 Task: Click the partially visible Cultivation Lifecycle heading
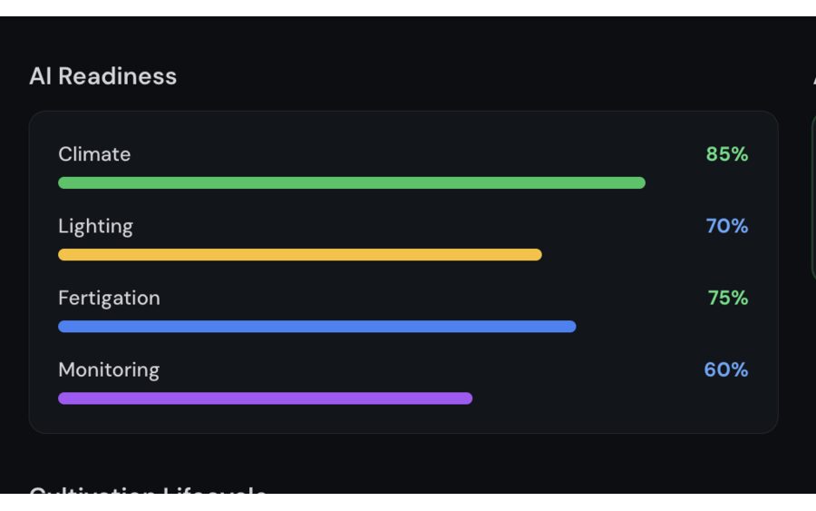[x=148, y=490]
